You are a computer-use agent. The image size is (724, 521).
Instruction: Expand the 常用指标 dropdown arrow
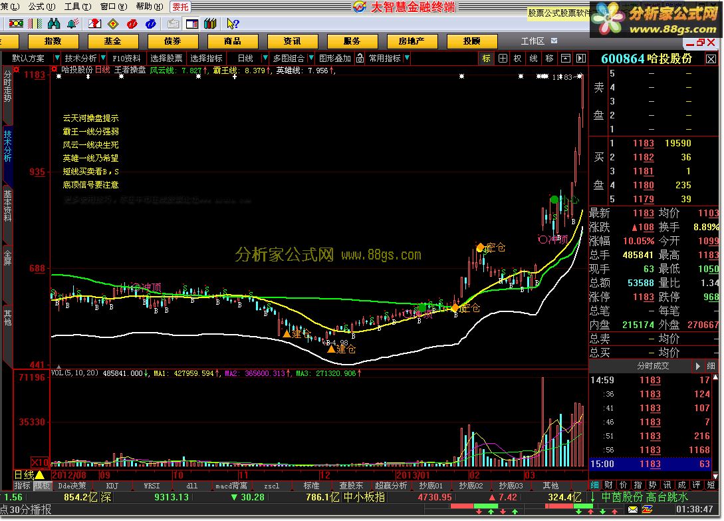407,59
